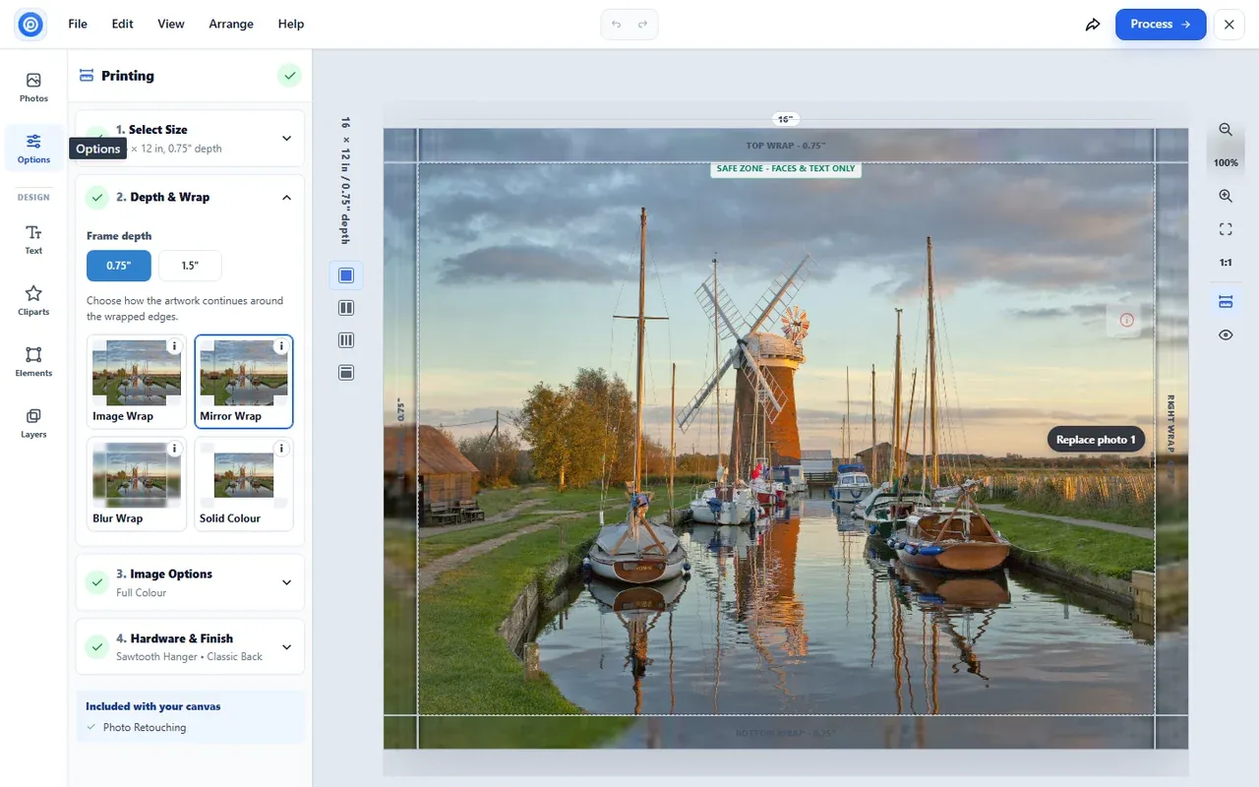Viewport: 1259px width, 787px height.
Task: Show info for Solid Colour option
Action: click(x=281, y=449)
